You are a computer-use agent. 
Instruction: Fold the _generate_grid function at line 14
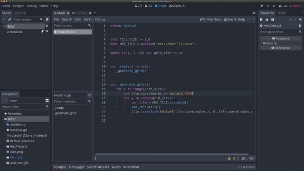[x=107, y=85]
